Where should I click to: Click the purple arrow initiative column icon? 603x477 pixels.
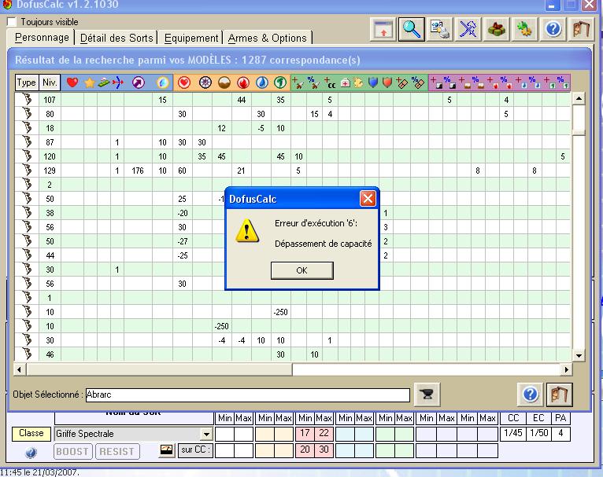coord(138,83)
